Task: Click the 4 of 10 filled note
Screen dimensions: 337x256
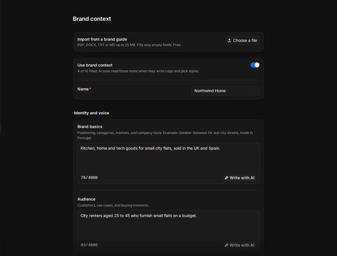Action: point(138,71)
